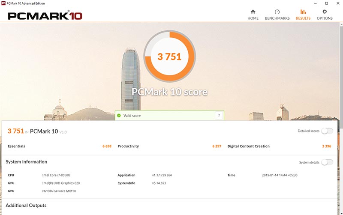Click the System information heading

point(27,162)
